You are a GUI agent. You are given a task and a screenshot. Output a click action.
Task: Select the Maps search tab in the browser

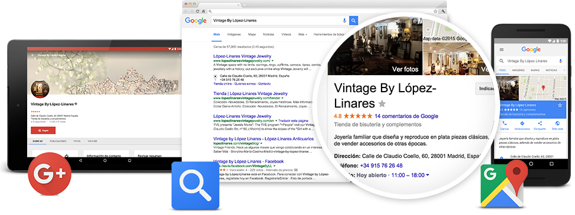(x=252, y=34)
